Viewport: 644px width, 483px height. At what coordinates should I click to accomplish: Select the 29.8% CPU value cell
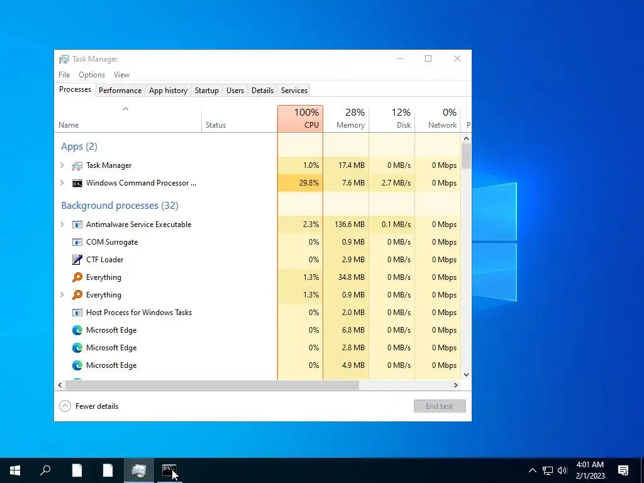point(300,183)
